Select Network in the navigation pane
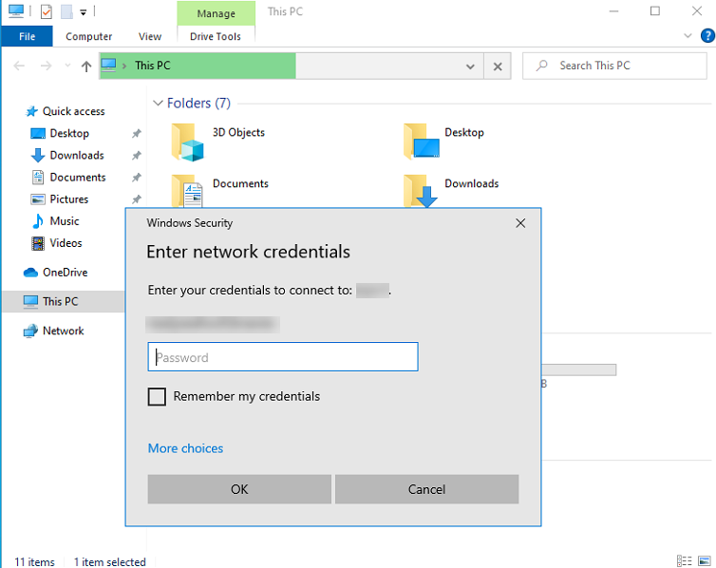 (x=63, y=331)
